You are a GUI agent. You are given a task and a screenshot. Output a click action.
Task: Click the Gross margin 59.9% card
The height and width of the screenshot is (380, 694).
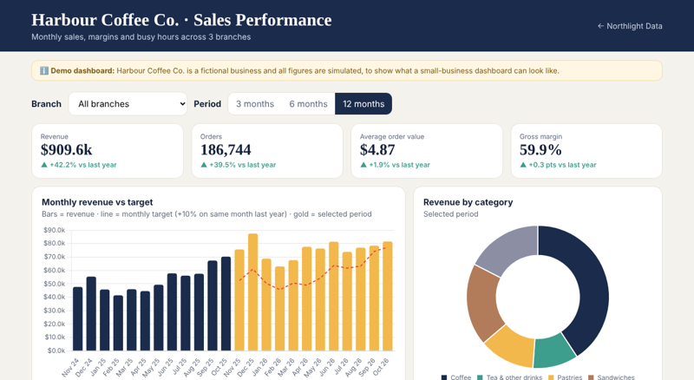click(586, 151)
